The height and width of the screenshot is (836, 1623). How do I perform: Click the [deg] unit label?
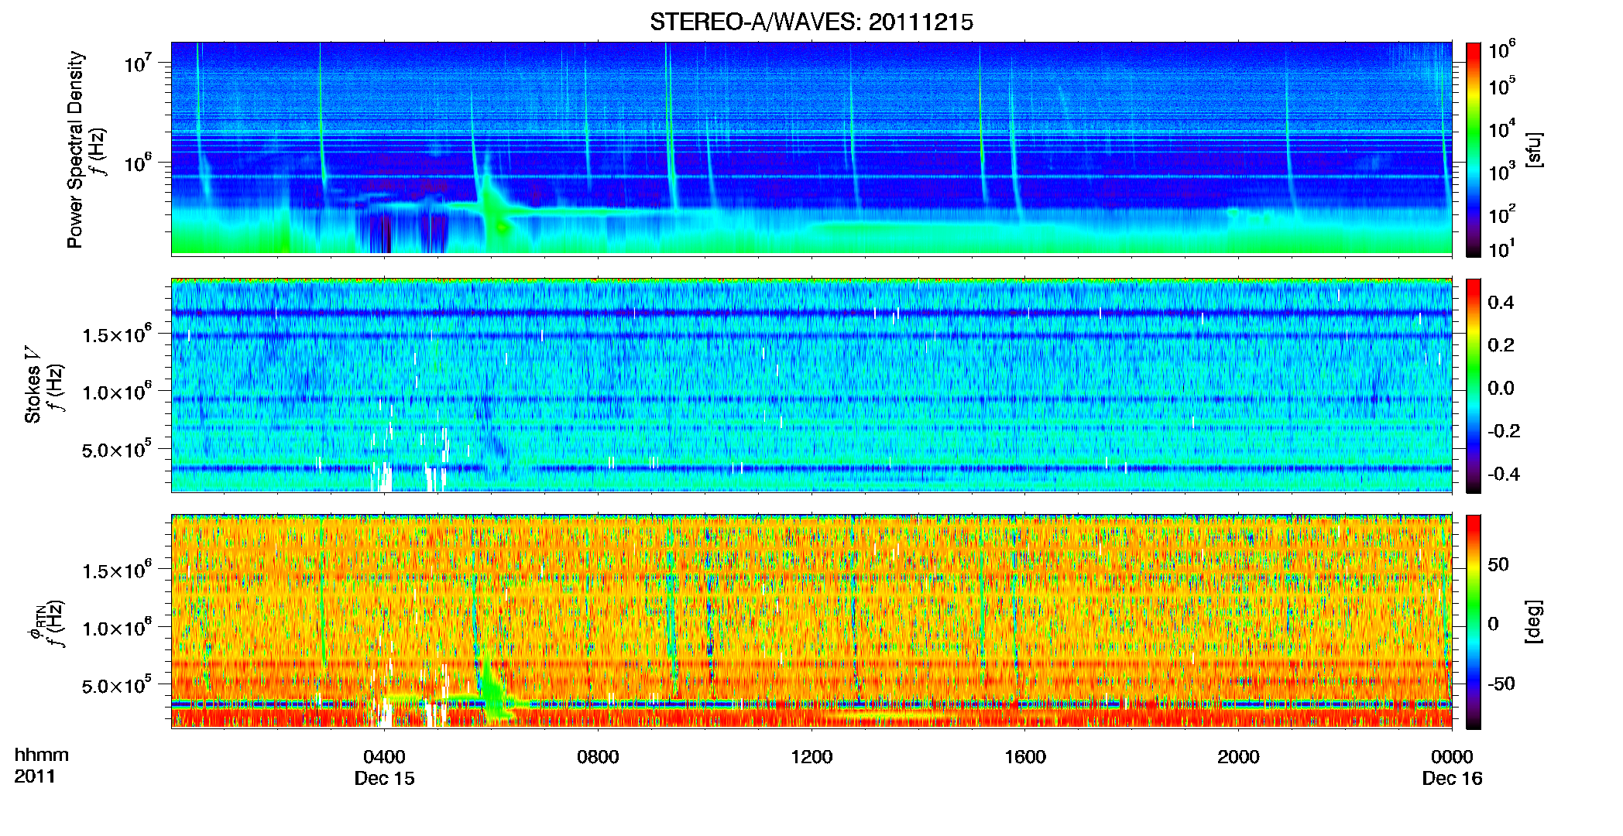[1534, 622]
